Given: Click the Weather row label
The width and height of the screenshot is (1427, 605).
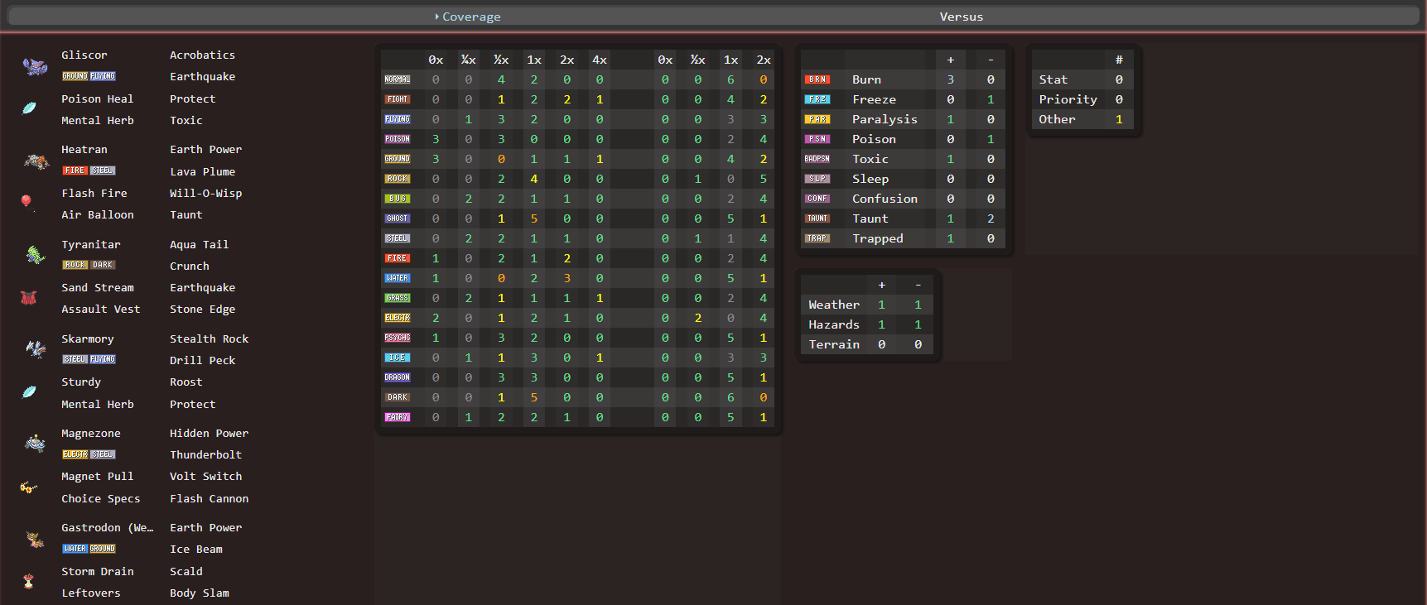Looking at the screenshot, I should coord(834,305).
